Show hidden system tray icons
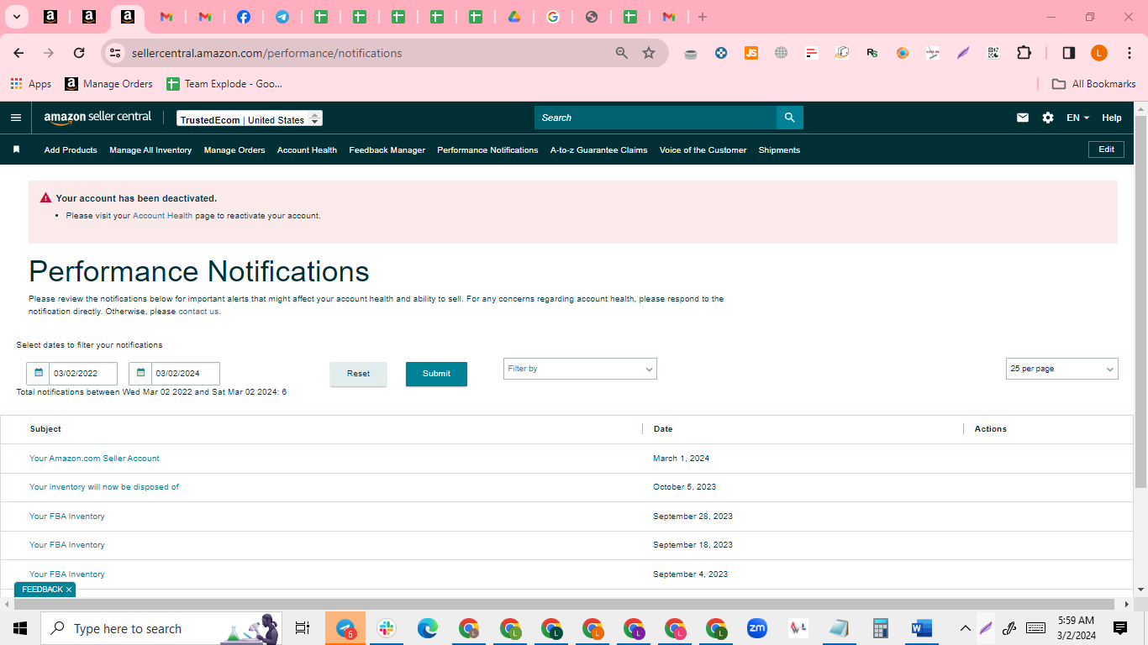1148x645 pixels. coord(966,628)
